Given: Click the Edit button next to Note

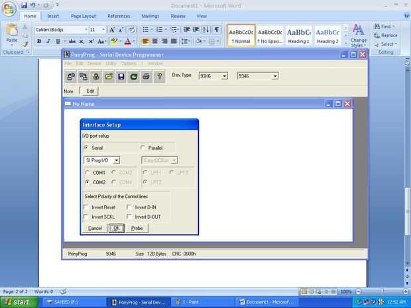Looking at the screenshot, I should (x=90, y=91).
